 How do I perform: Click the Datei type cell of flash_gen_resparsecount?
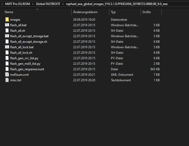[114, 69]
